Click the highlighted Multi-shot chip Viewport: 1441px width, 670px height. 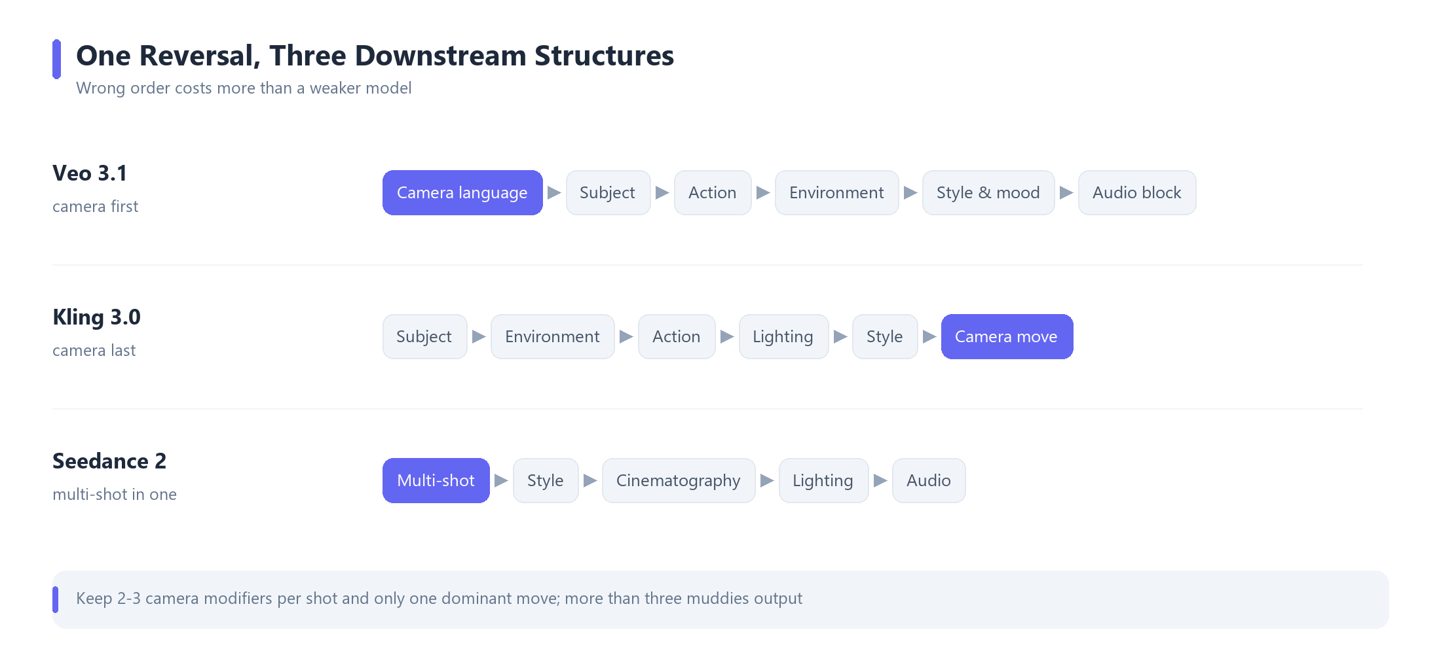point(436,480)
